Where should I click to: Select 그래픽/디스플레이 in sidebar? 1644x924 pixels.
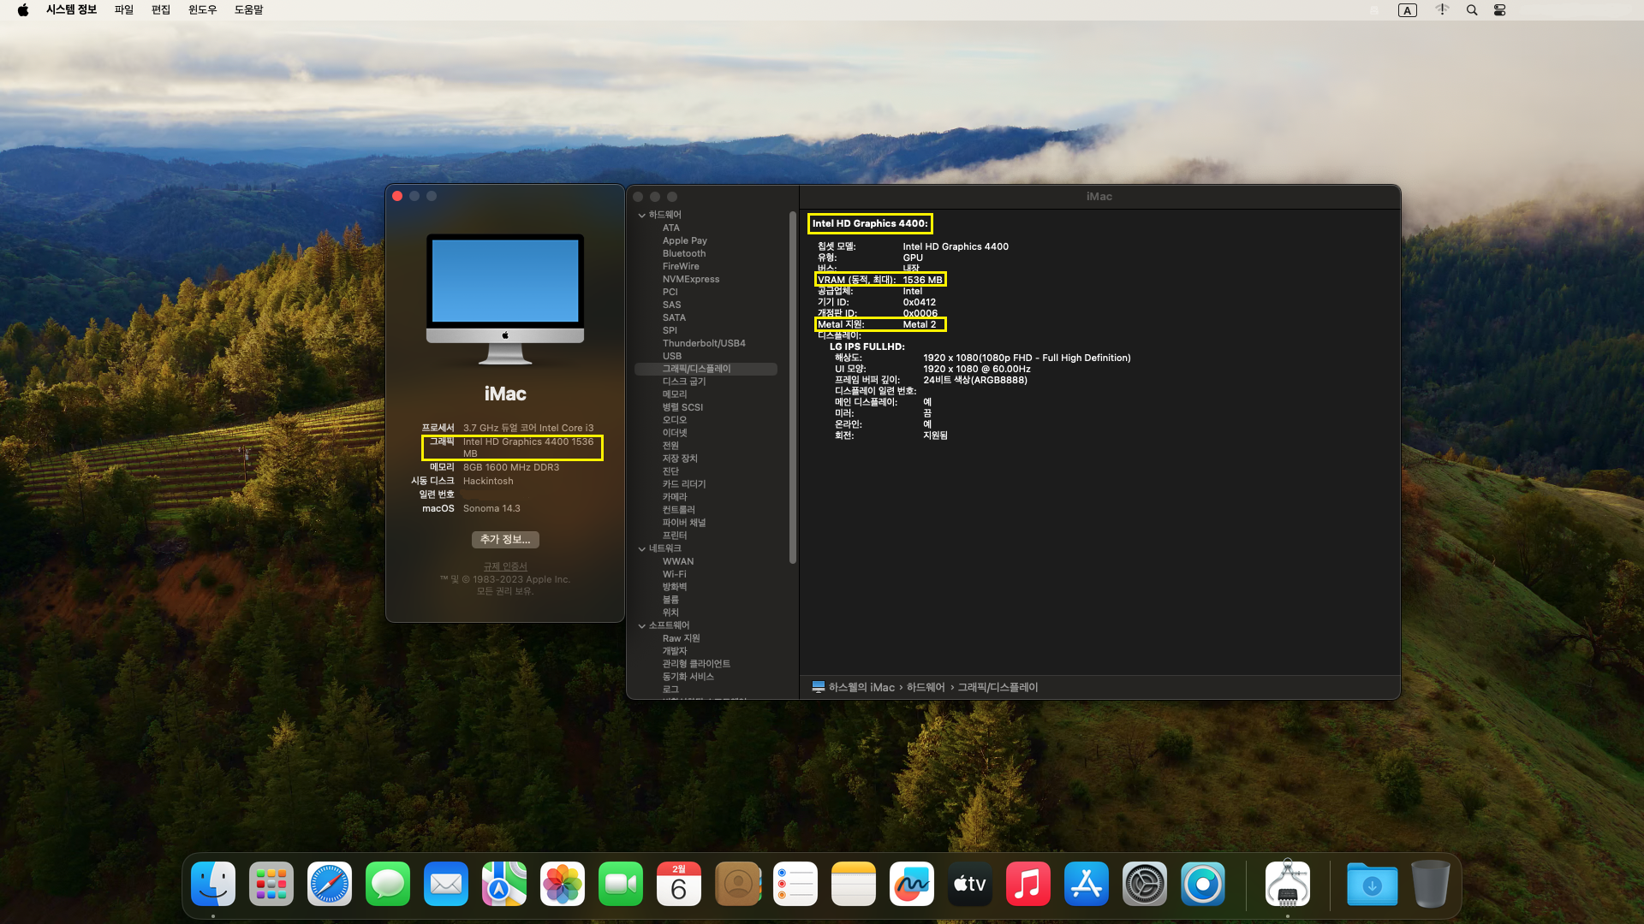(x=706, y=369)
